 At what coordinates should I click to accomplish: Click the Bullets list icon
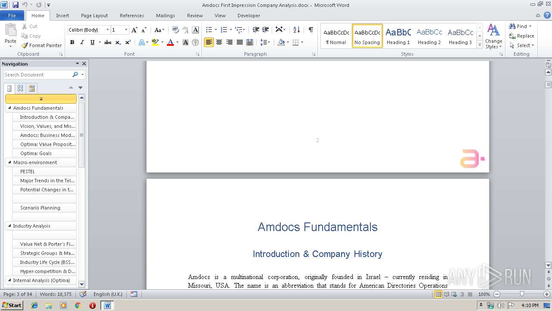[x=209, y=30]
